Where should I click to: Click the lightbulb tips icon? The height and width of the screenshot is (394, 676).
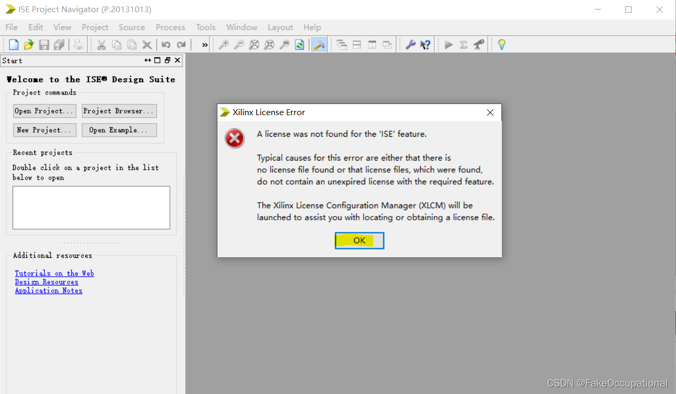point(501,44)
